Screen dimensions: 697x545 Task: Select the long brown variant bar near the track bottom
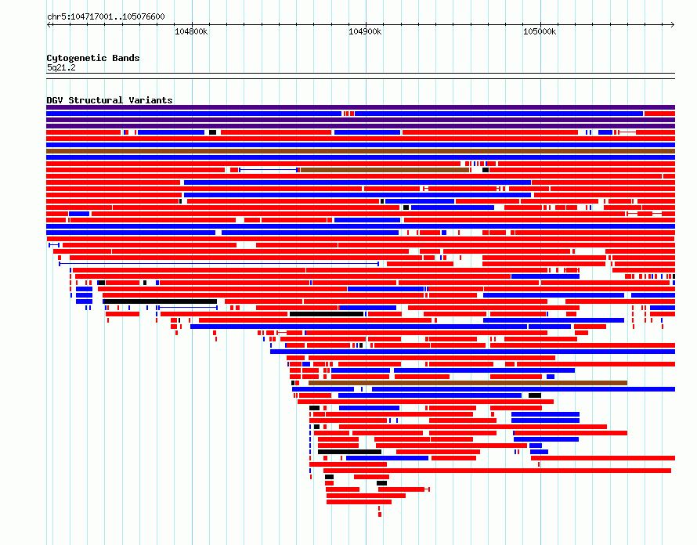[468, 383]
